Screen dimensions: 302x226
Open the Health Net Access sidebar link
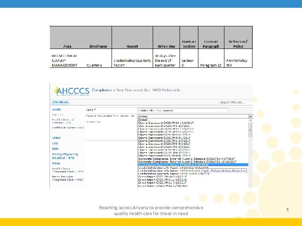point(68,128)
